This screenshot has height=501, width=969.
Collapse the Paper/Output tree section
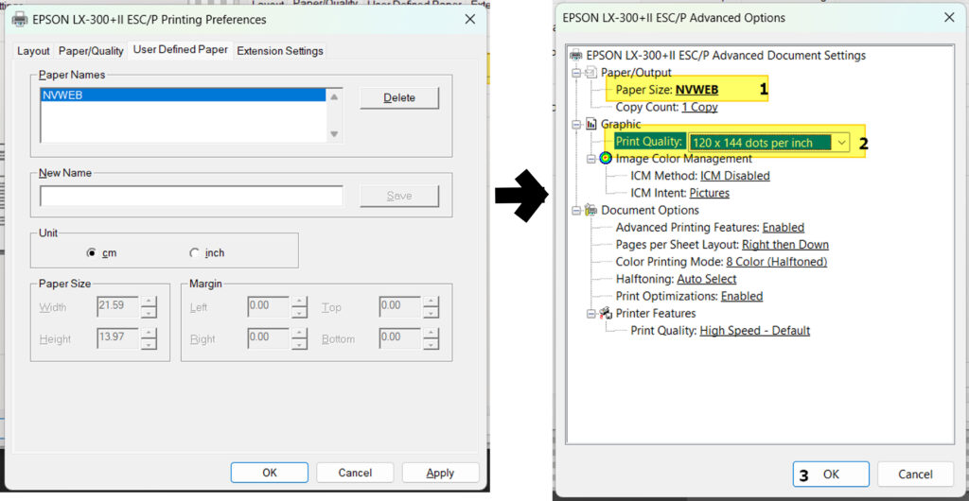pos(574,73)
